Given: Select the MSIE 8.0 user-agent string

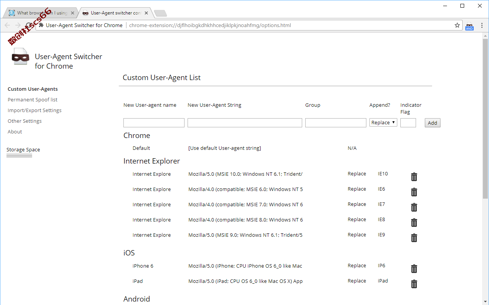Looking at the screenshot, I should pos(246,220).
